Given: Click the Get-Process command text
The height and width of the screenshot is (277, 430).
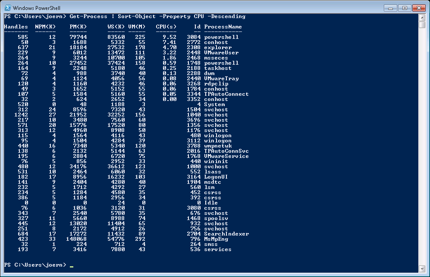Looking at the screenshot, I should click(x=88, y=16).
